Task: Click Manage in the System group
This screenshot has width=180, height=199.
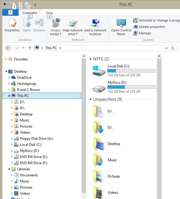Action: coord(144,33)
